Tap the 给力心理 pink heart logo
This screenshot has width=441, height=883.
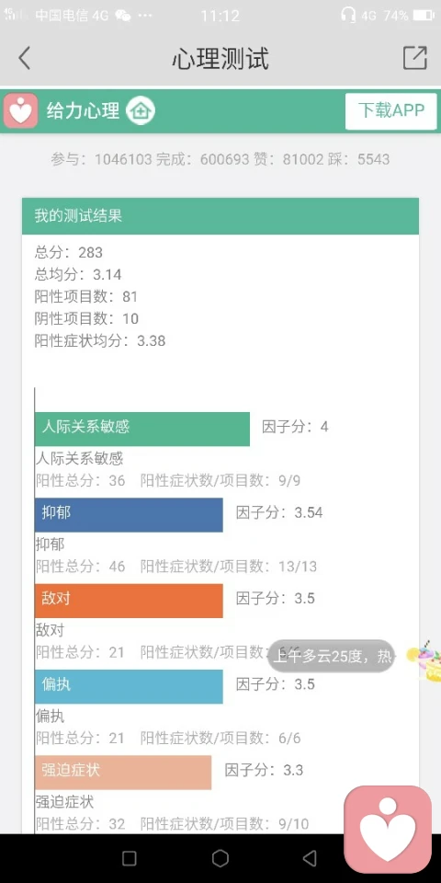[x=21, y=111]
